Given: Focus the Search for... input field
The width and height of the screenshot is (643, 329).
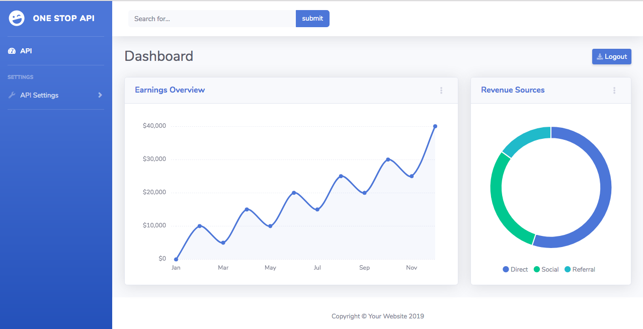Looking at the screenshot, I should click(212, 19).
